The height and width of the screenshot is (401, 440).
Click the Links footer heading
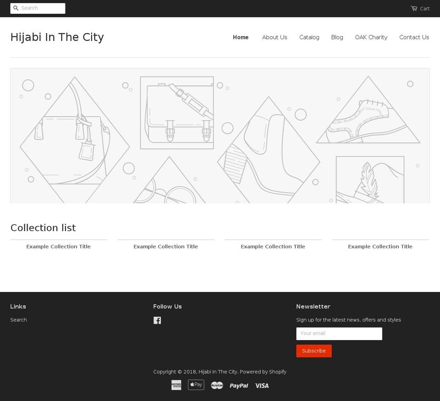coord(18,307)
